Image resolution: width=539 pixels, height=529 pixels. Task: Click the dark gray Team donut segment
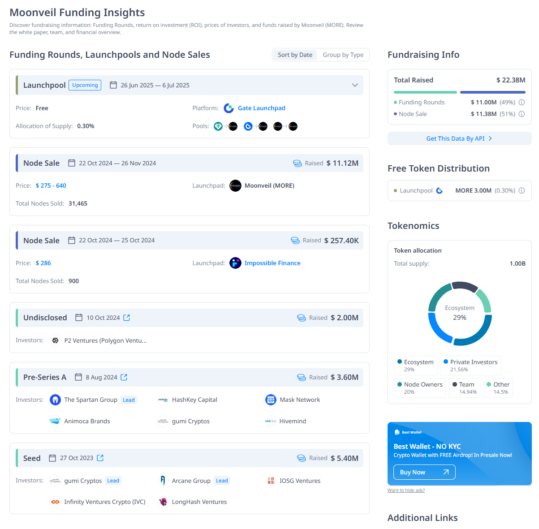point(465,286)
